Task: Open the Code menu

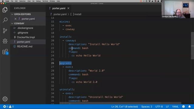Action: tap(7, 1)
